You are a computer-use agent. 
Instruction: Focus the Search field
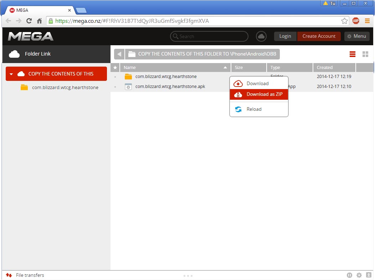[209, 36]
